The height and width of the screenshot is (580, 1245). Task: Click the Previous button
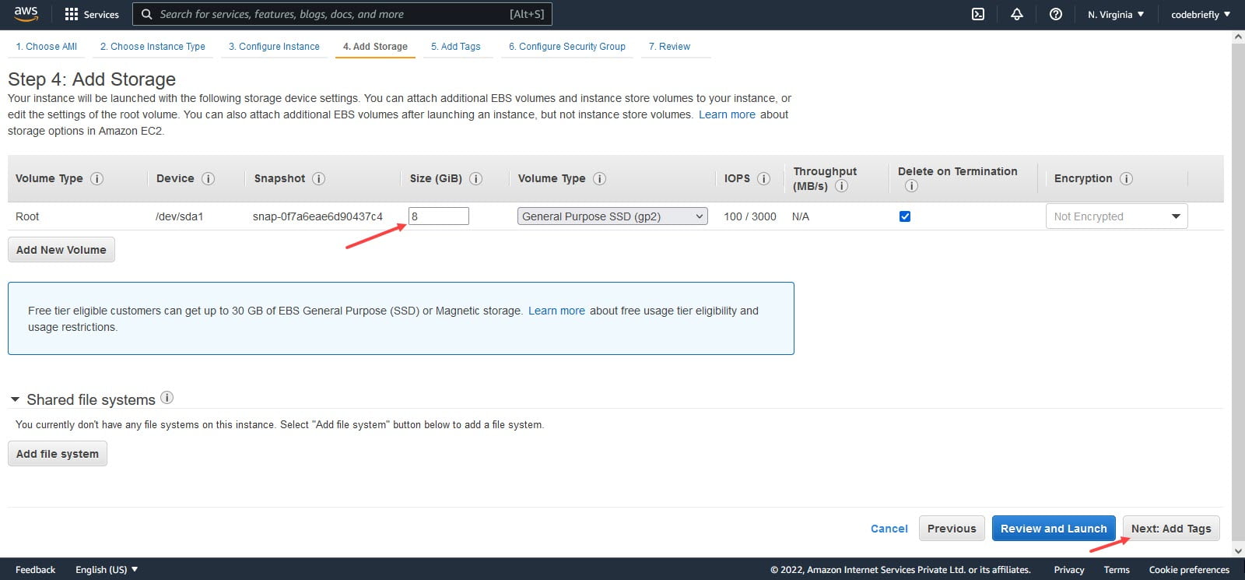(952, 529)
